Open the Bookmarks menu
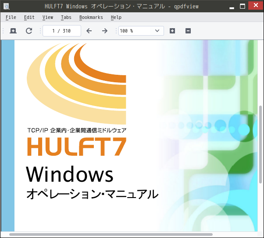Viewport: 264px width, 238px height. click(x=91, y=18)
